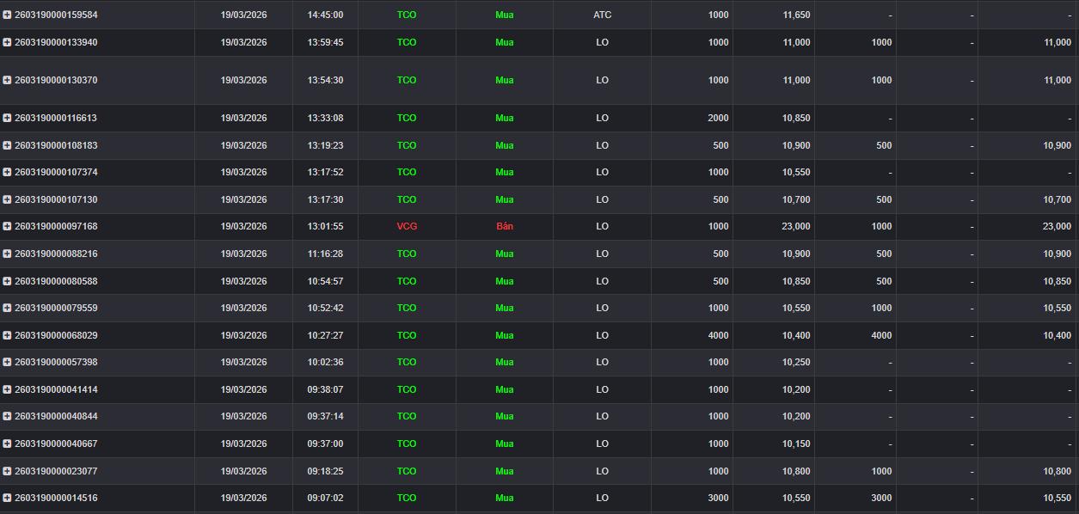Image resolution: width=1079 pixels, height=514 pixels.
Task: Expand the VCG sell order 2603190000097168
Action: tap(7, 226)
